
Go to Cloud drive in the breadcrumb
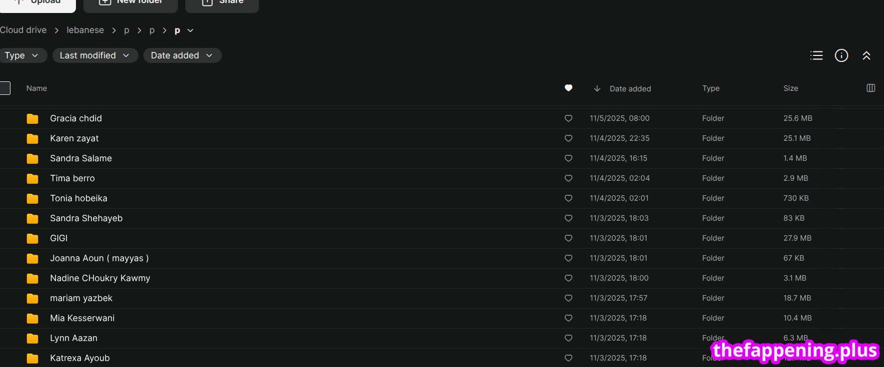(23, 30)
